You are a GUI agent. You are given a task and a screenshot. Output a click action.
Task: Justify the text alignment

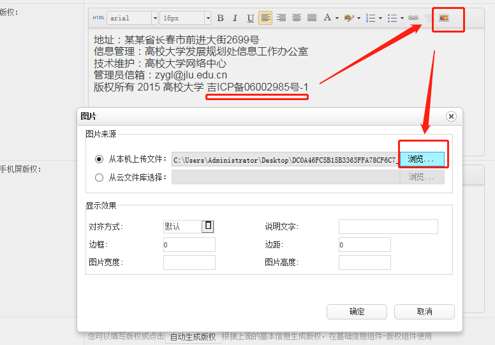pos(311,18)
